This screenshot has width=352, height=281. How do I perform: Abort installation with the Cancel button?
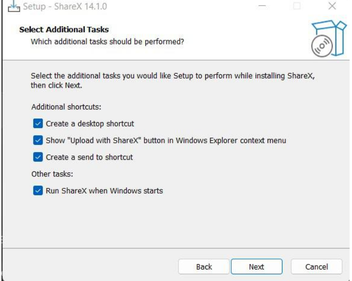click(x=317, y=267)
